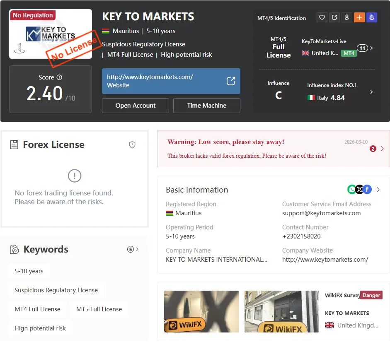The image size is (390, 342).
Task: Click the 2026-03-10 warning date
Action: (356, 142)
